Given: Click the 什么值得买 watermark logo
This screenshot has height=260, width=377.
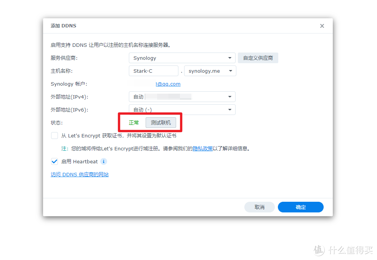Looking at the screenshot, I should [342, 249].
